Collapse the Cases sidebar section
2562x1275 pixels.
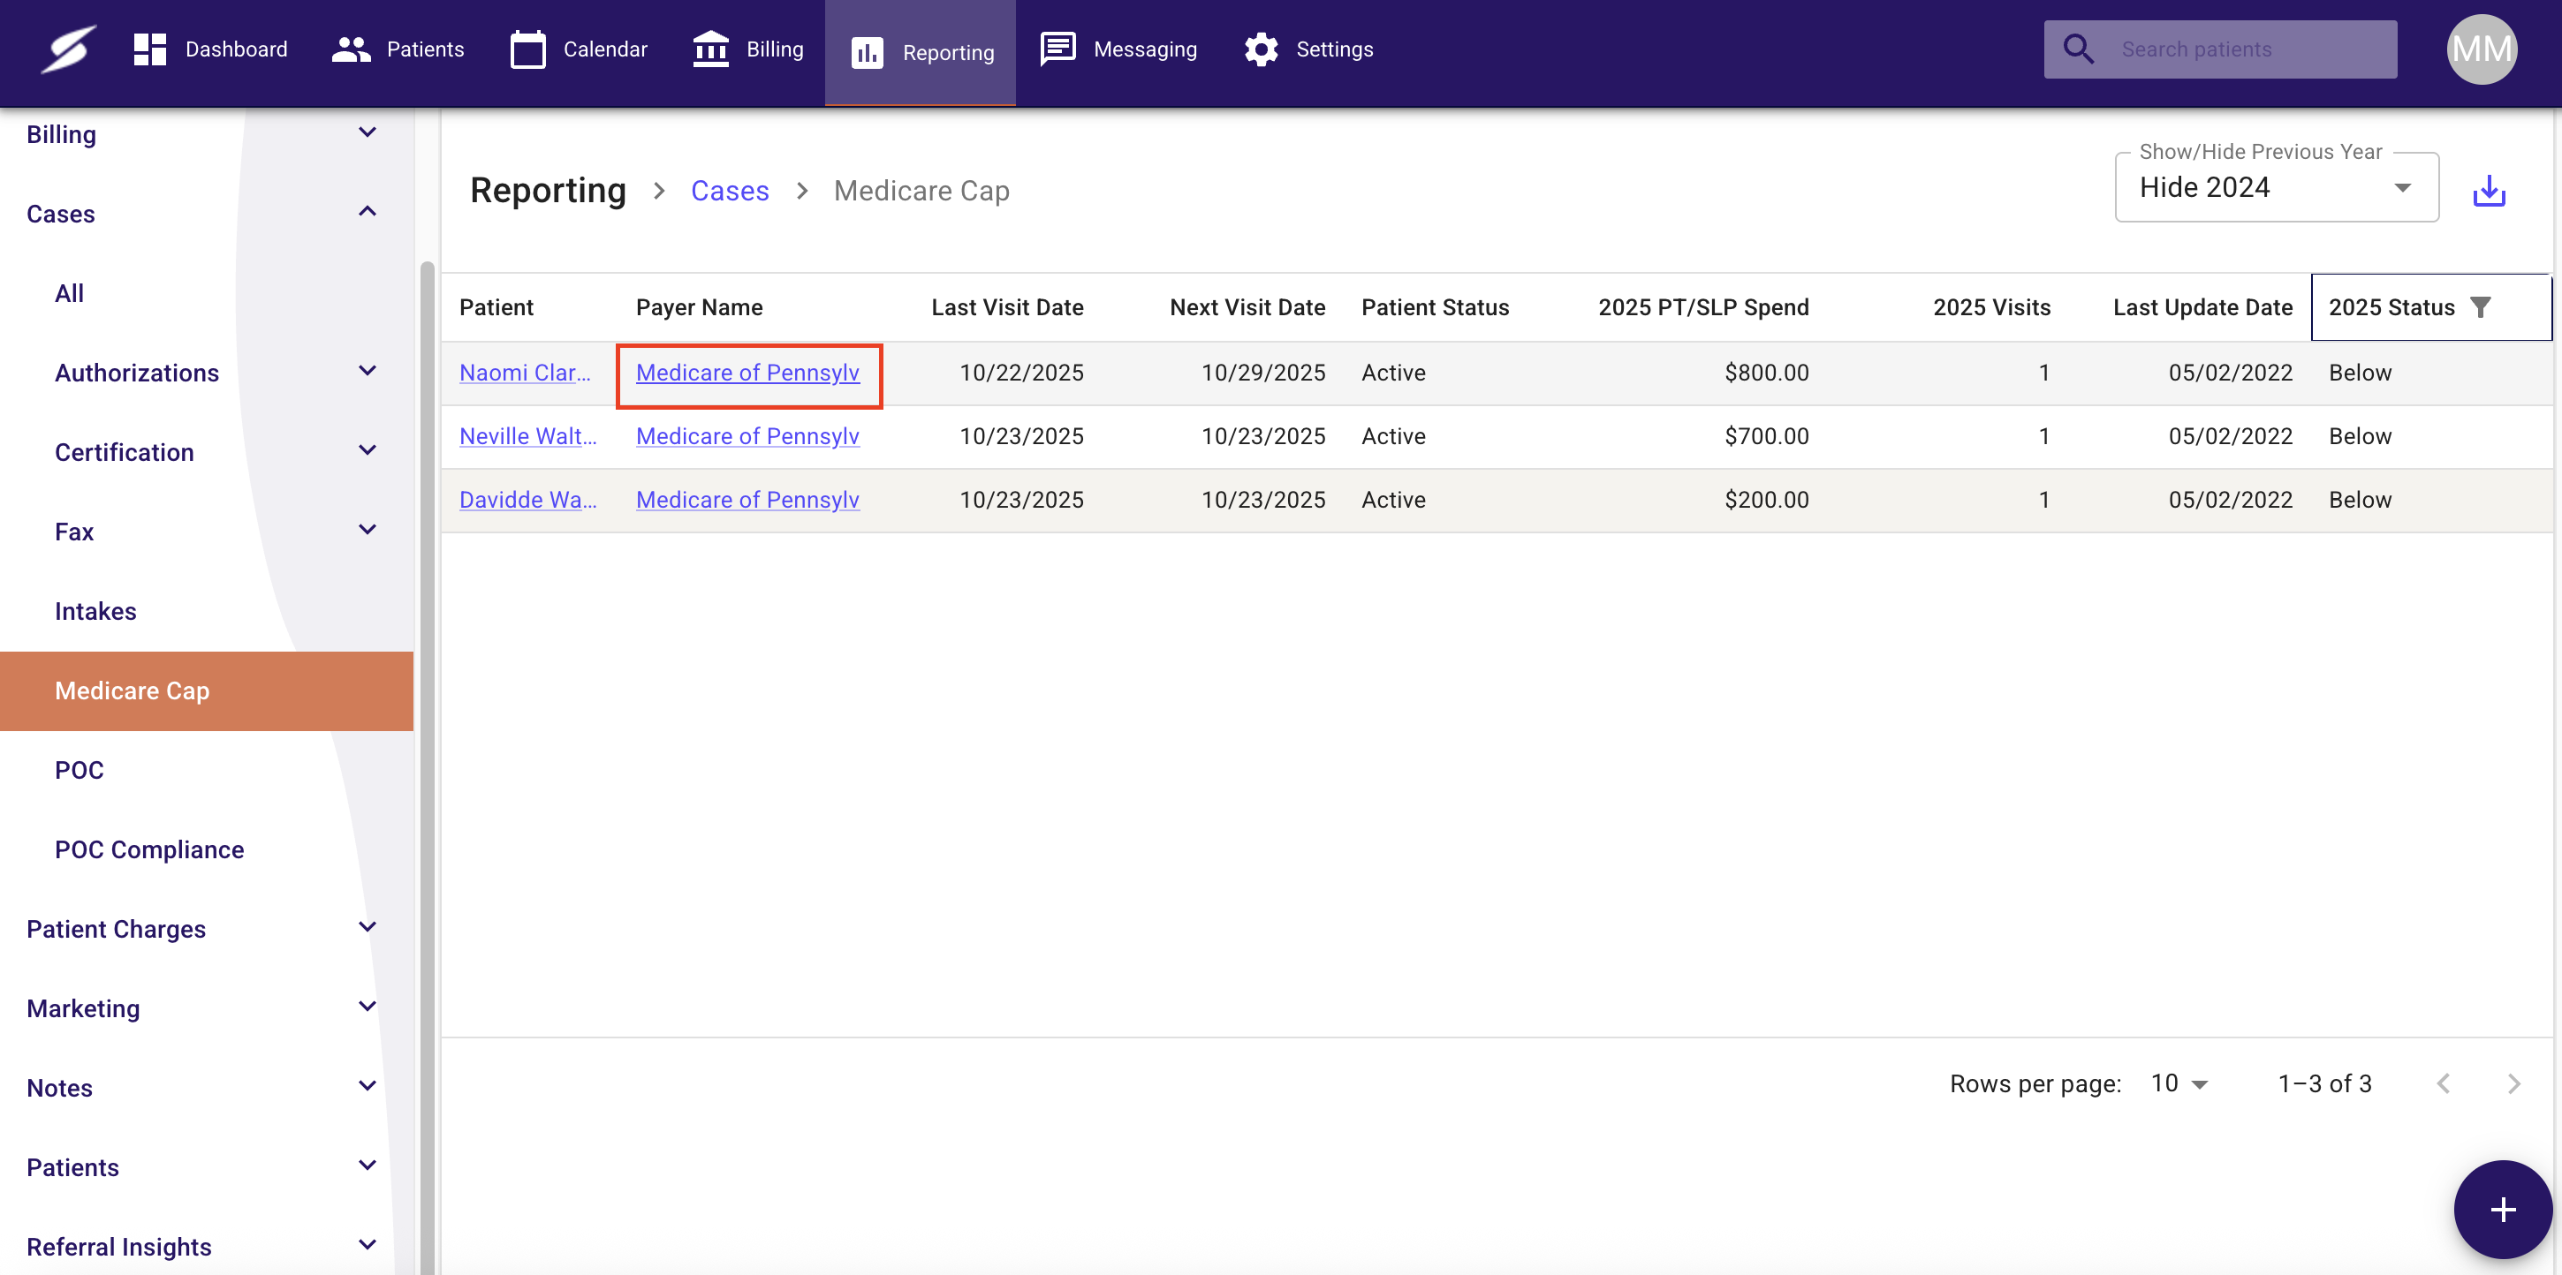click(x=367, y=212)
